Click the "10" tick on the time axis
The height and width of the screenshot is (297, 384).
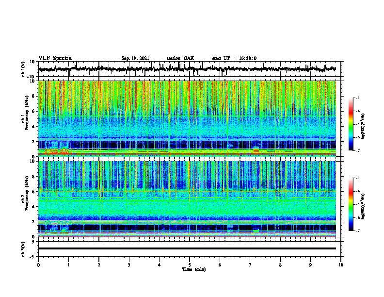tap(341, 265)
